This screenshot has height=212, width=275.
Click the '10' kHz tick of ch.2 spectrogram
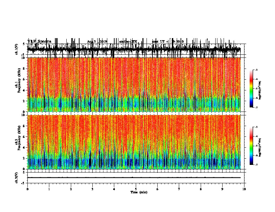click(24, 115)
